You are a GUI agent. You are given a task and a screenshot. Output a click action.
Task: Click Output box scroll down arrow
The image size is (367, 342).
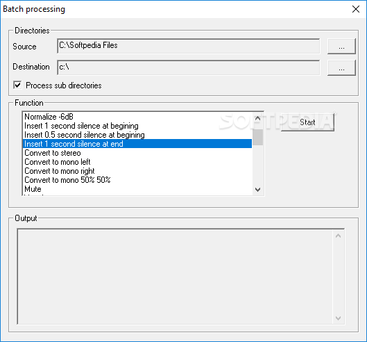[339, 318]
